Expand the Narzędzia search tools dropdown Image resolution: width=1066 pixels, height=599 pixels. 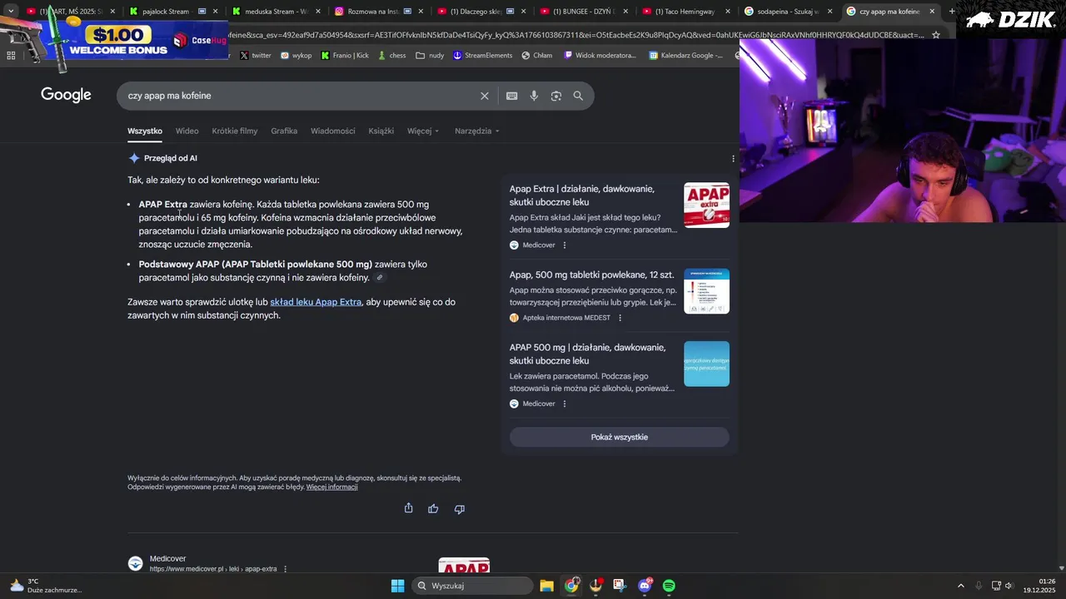tap(477, 131)
